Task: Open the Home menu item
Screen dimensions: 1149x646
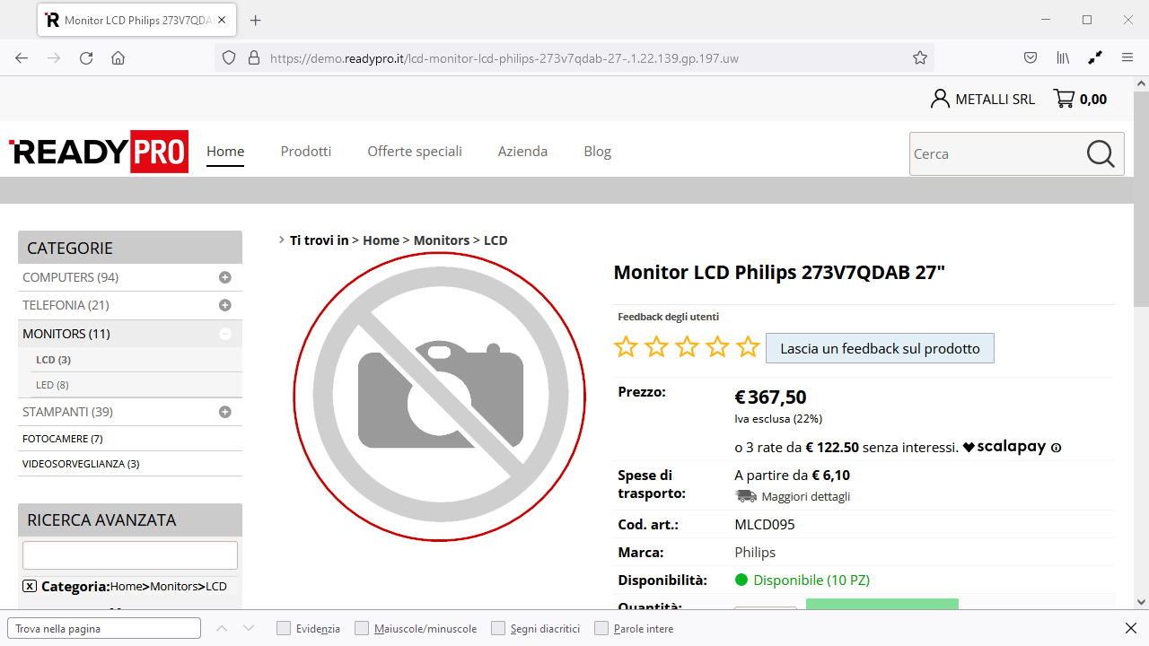Action: (x=225, y=151)
